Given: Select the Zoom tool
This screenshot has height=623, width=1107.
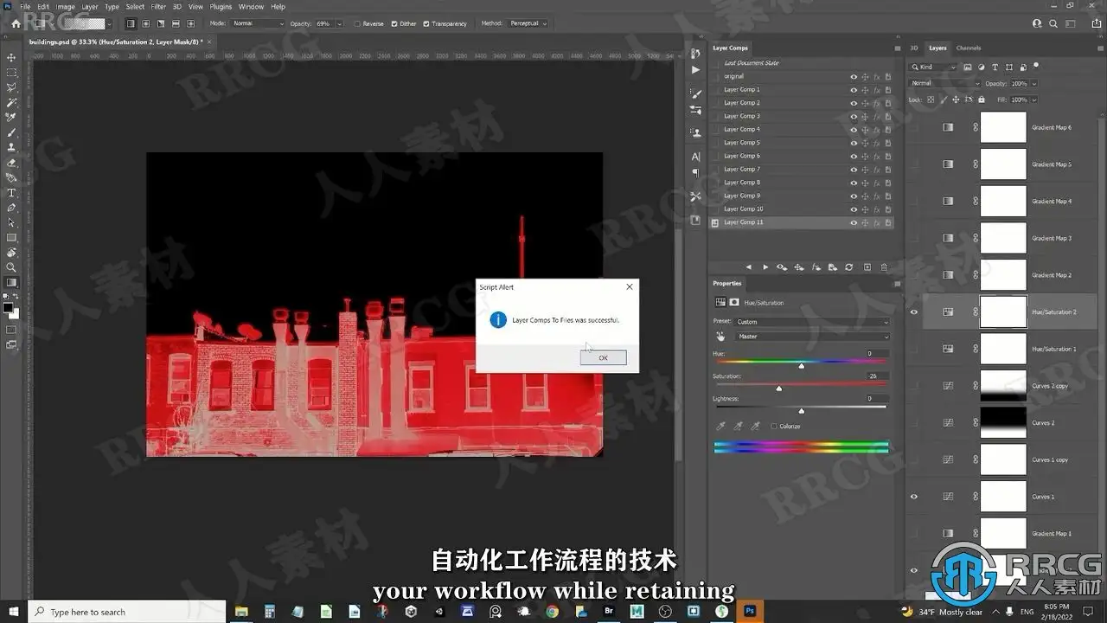Looking at the screenshot, I should point(11,267).
